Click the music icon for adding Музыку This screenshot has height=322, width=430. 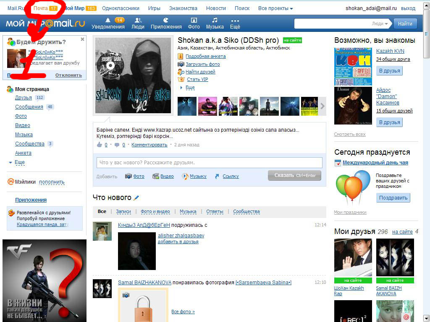tap(185, 176)
